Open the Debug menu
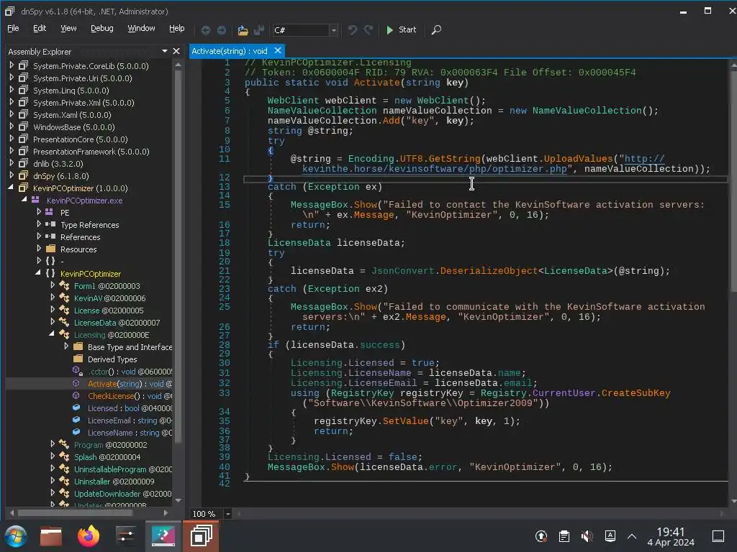 point(102,28)
